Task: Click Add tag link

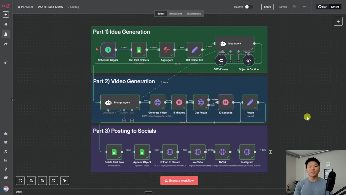Action: [x=73, y=7]
